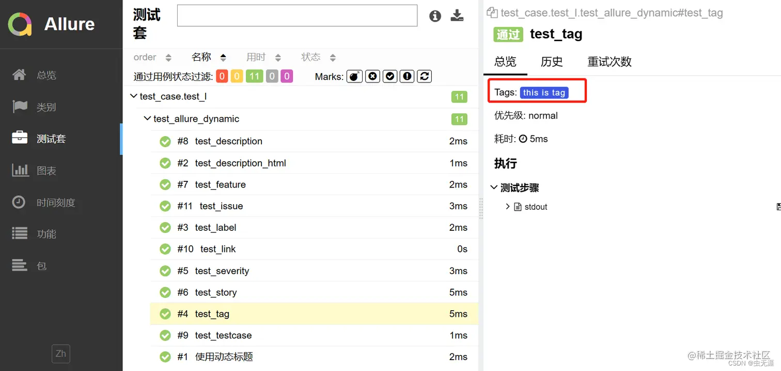Sort the list by order
This screenshot has width=781, height=371.
pyautogui.click(x=152, y=57)
